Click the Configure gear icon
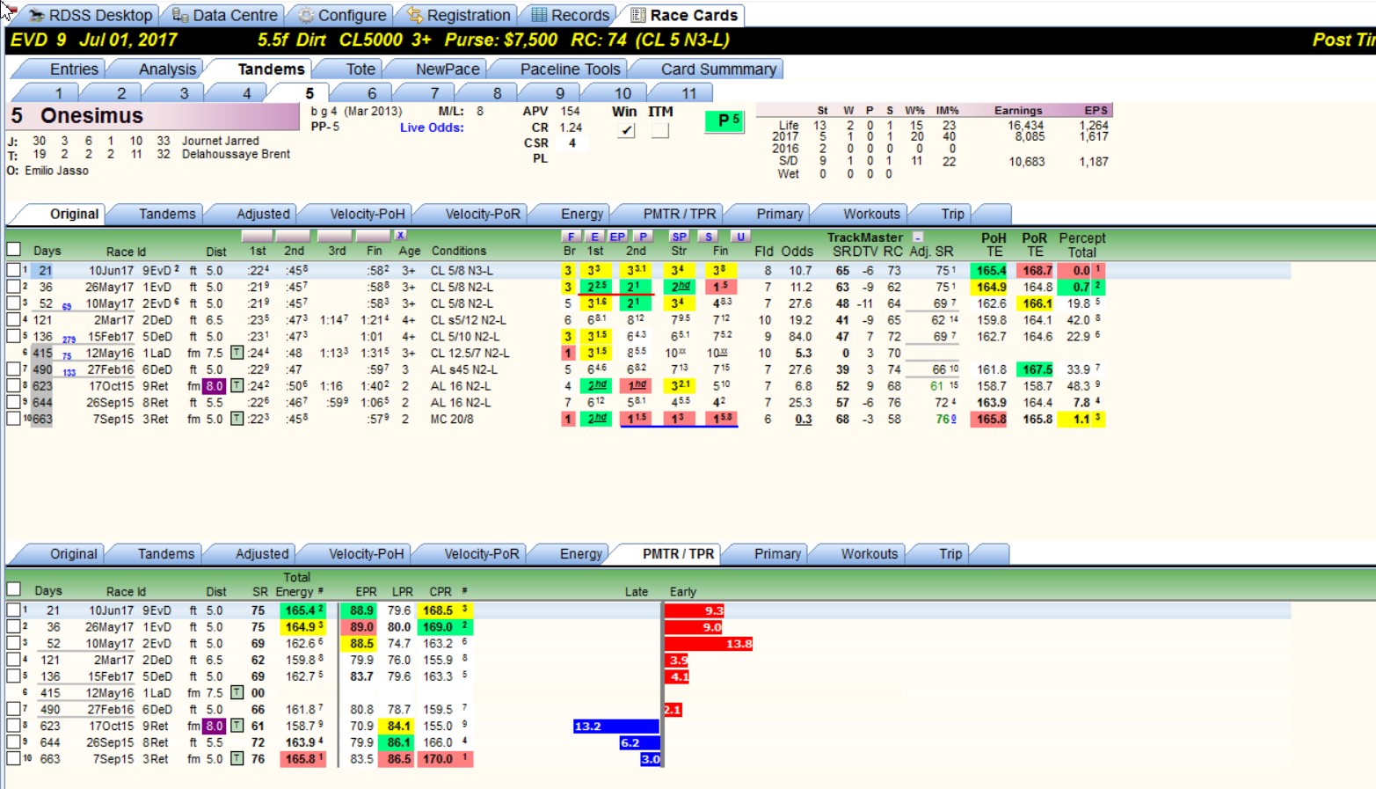Image resolution: width=1376 pixels, height=789 pixels. [x=305, y=15]
